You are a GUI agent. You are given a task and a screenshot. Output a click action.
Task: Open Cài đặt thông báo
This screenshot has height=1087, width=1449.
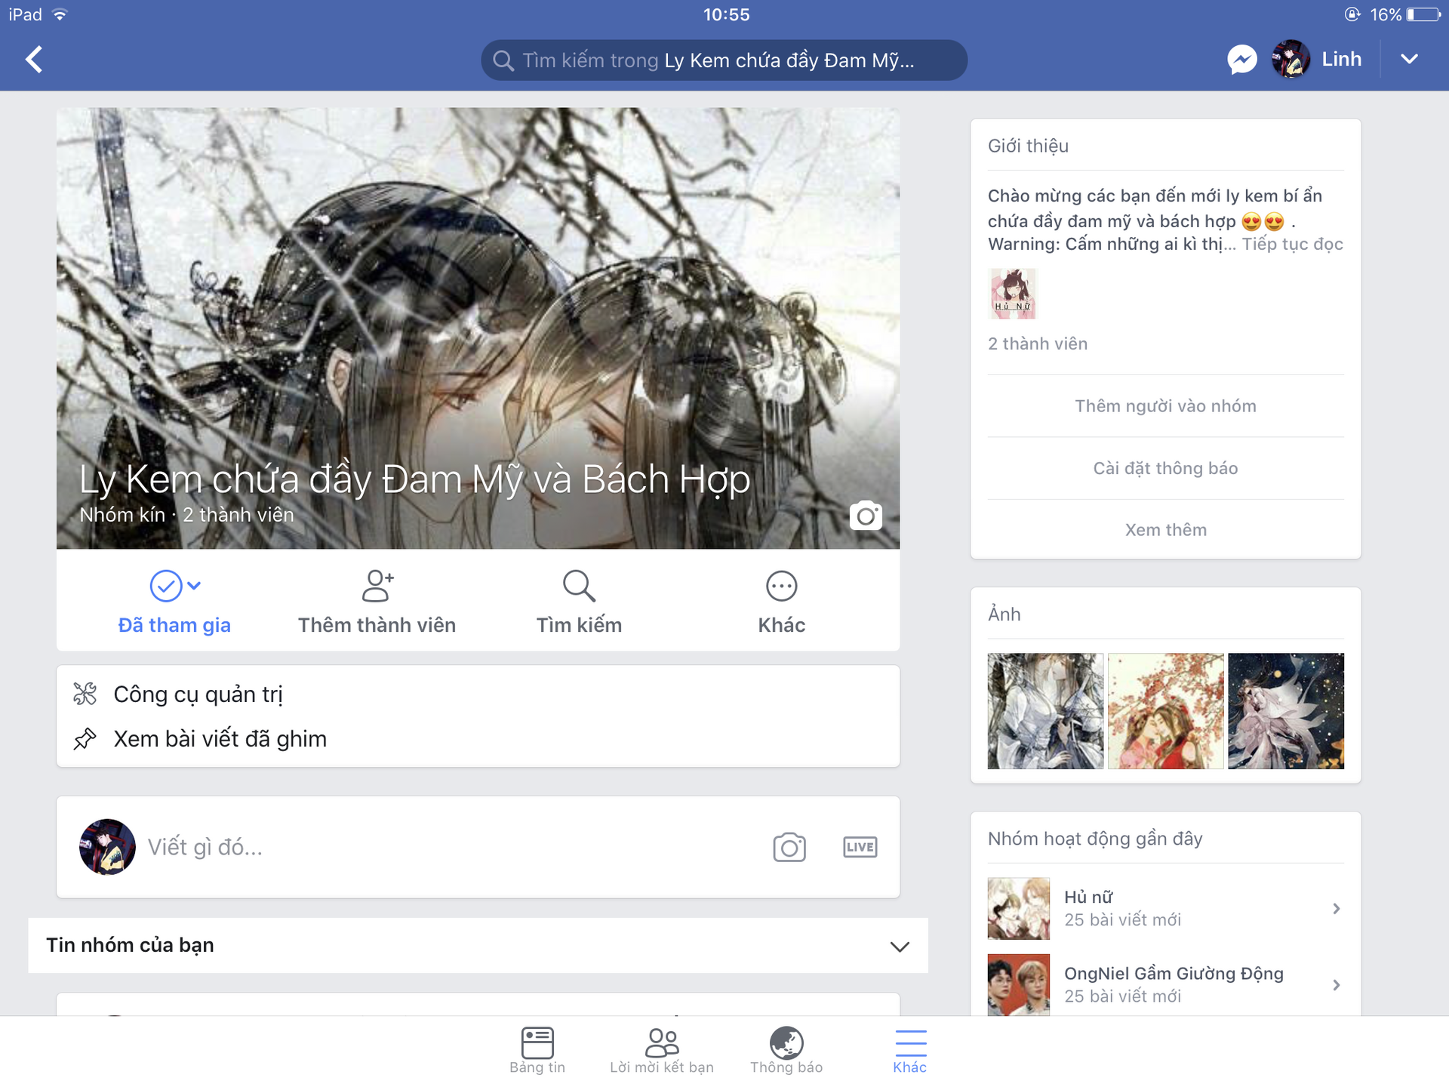(1165, 468)
